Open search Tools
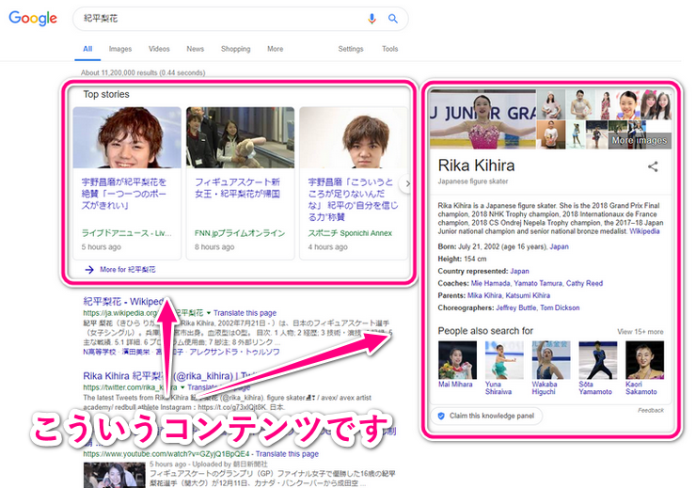Screen dimensions: 696x488 pos(389,49)
